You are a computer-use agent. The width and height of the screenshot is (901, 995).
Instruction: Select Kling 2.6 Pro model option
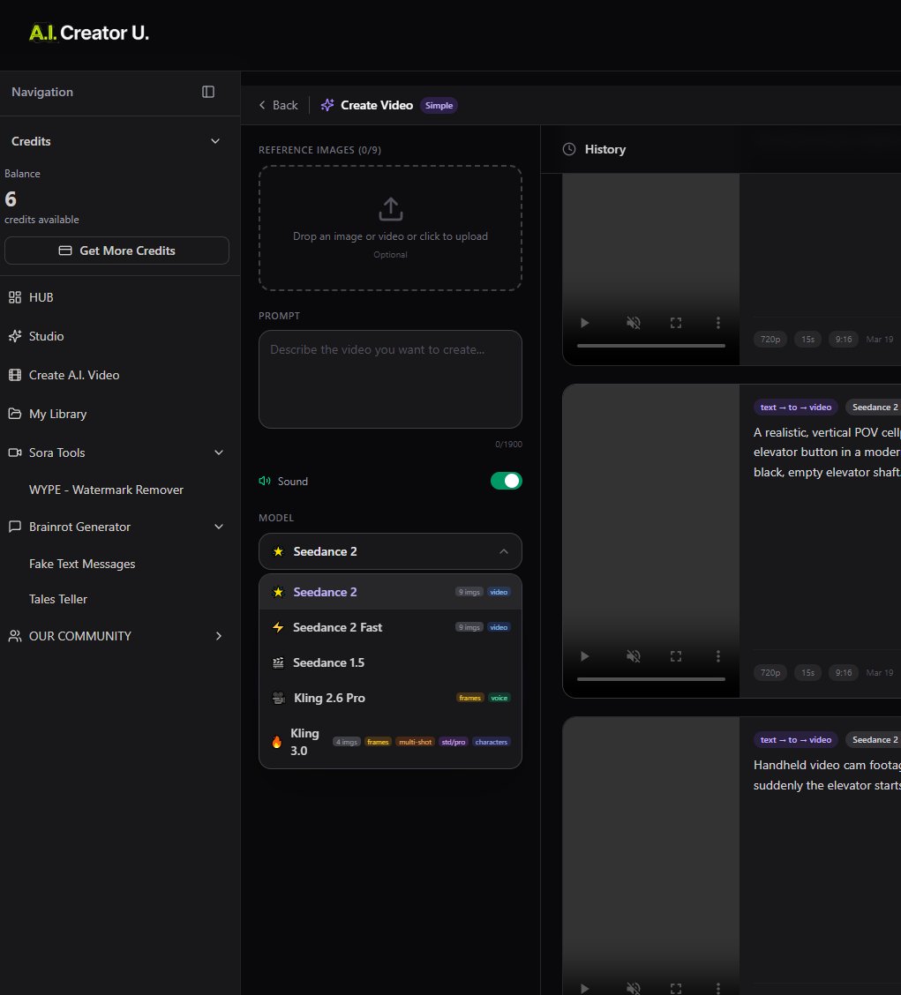[391, 698]
